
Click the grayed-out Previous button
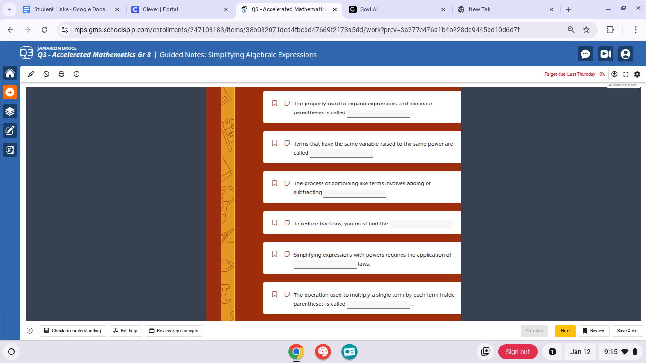click(534, 331)
